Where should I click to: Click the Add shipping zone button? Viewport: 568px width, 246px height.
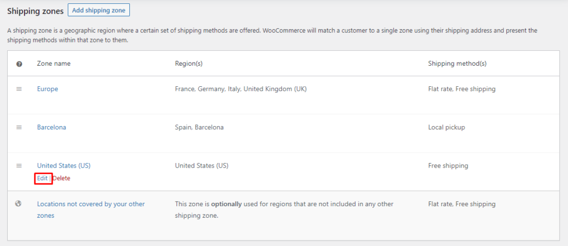point(99,10)
